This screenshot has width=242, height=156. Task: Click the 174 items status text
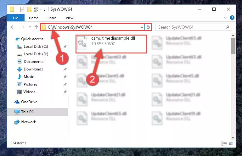point(19,143)
